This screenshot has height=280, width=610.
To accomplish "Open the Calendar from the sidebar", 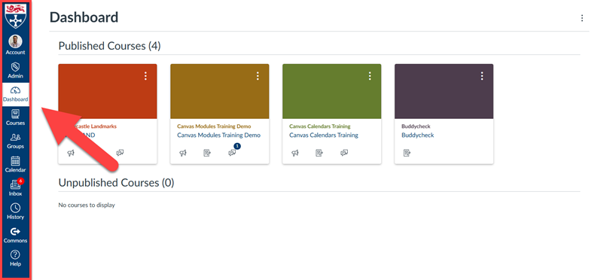I will (16, 165).
